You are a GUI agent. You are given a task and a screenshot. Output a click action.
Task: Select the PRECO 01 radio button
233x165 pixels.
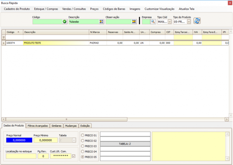83,135
